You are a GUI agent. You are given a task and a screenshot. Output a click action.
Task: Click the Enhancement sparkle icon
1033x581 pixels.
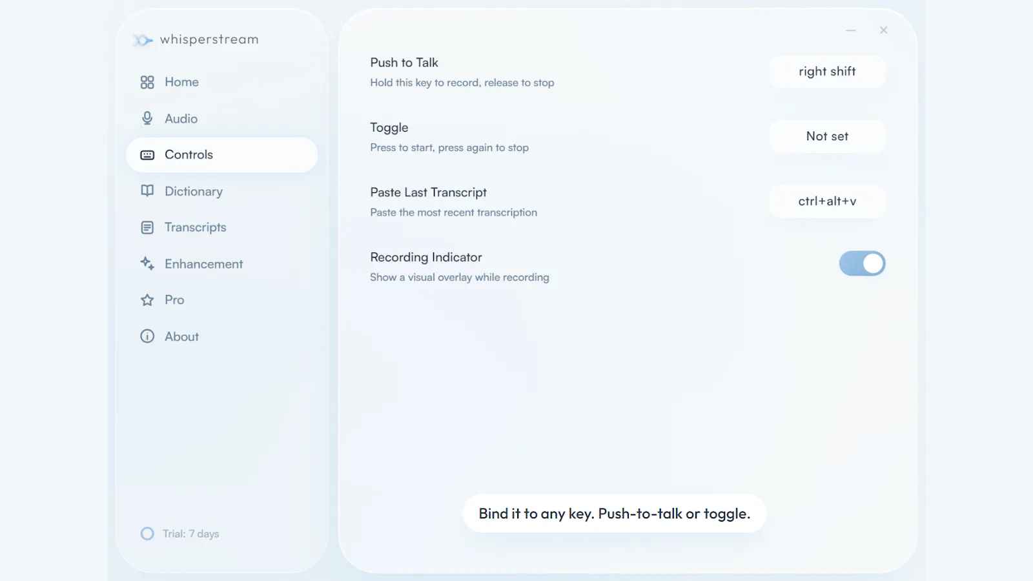(x=147, y=263)
